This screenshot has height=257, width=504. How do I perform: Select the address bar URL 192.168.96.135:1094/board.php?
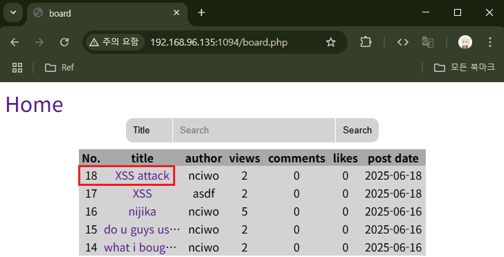219,42
